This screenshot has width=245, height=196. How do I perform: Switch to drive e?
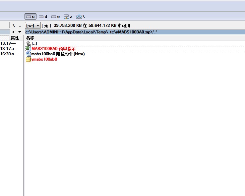(x=55, y=17)
